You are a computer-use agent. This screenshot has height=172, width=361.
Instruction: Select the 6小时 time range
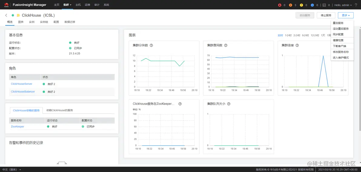[x=305, y=35]
